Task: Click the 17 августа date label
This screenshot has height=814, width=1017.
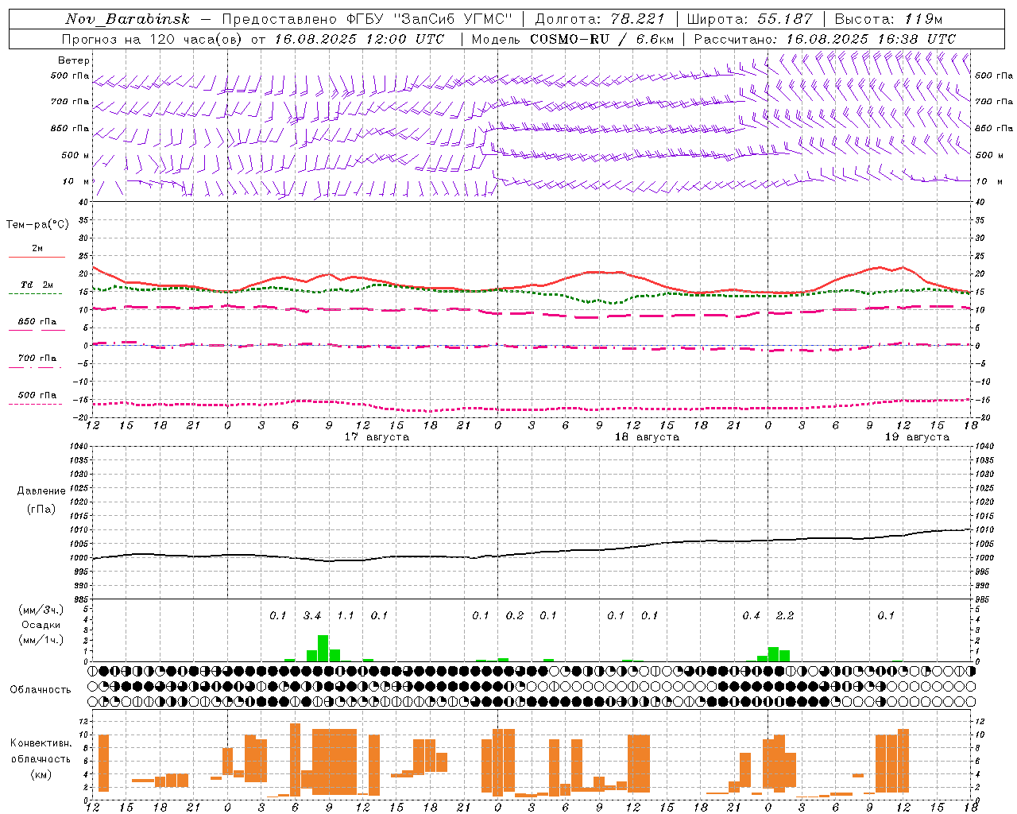Action: pyautogui.click(x=377, y=437)
